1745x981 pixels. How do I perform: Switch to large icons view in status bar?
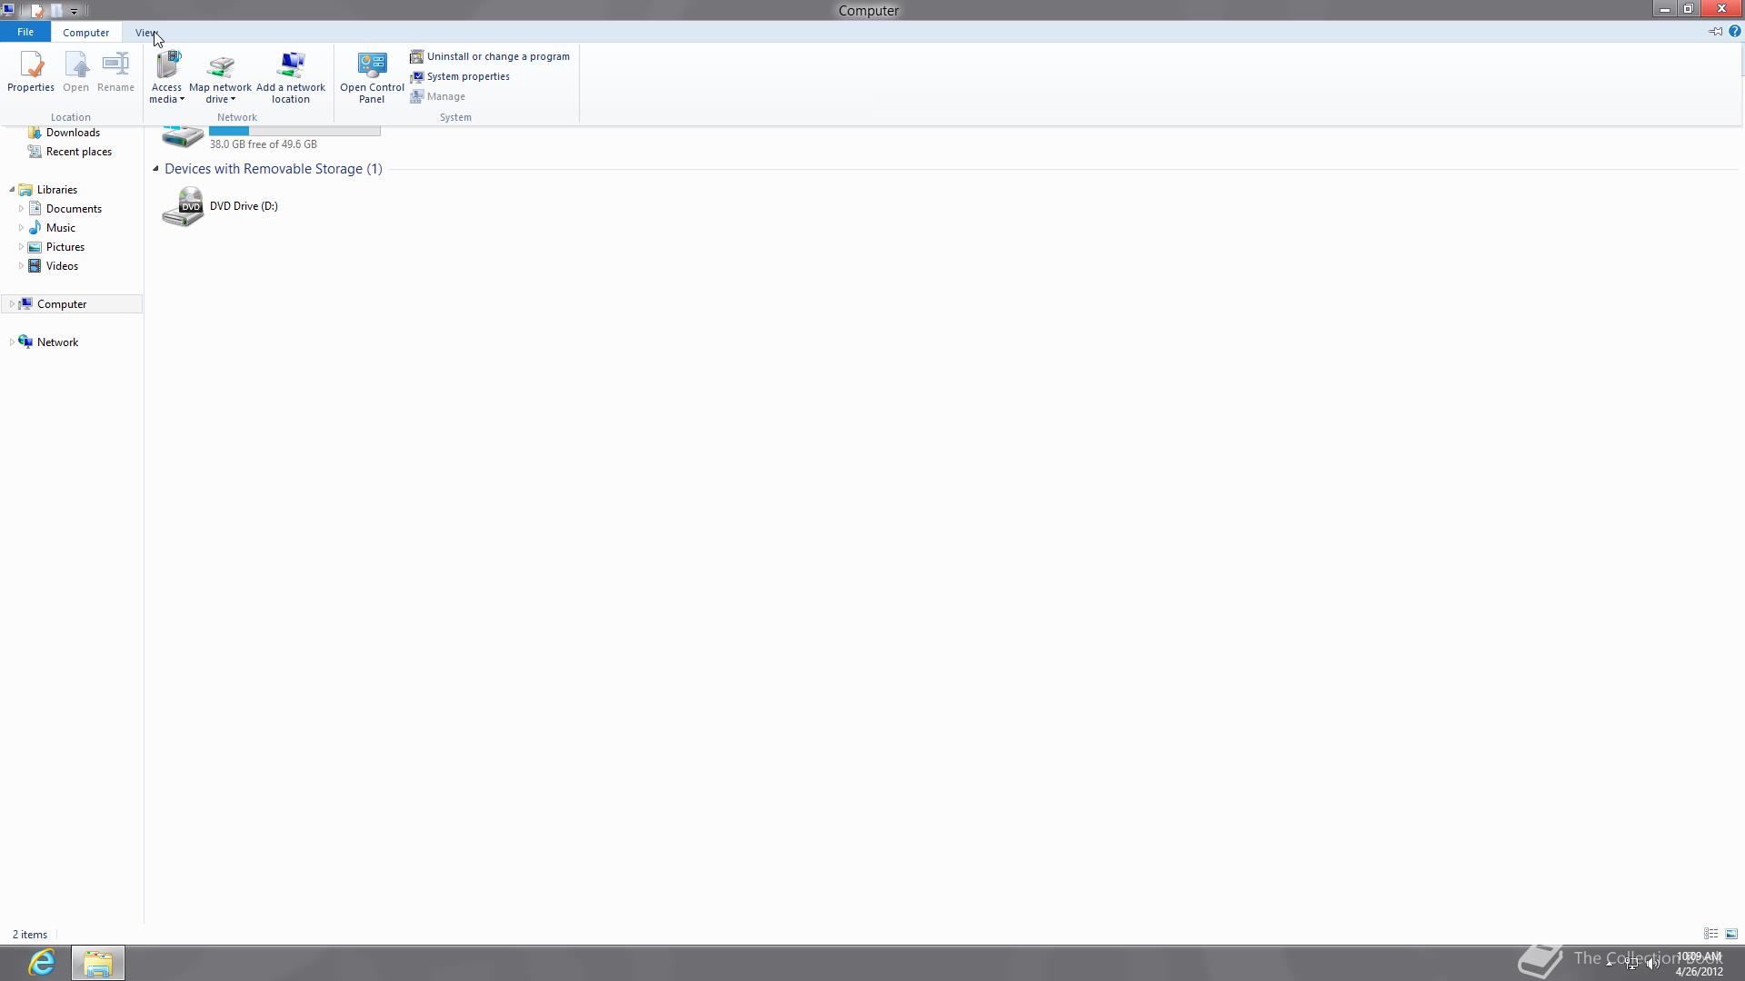tap(1731, 934)
